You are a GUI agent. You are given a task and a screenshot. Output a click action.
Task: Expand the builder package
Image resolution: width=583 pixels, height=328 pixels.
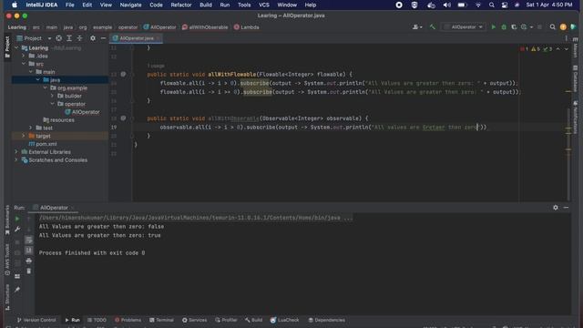pos(52,96)
